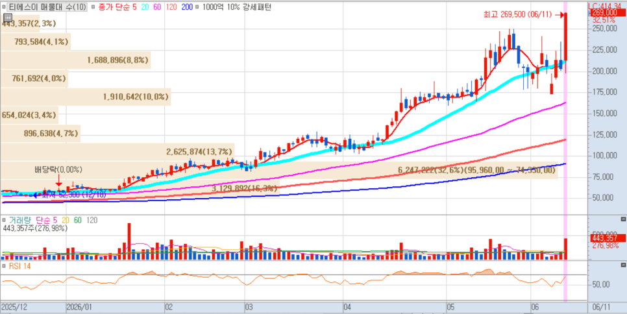This screenshot has height=314, width=627.
Task: Select the salmon 120 moving average label
Action: coord(171,7)
